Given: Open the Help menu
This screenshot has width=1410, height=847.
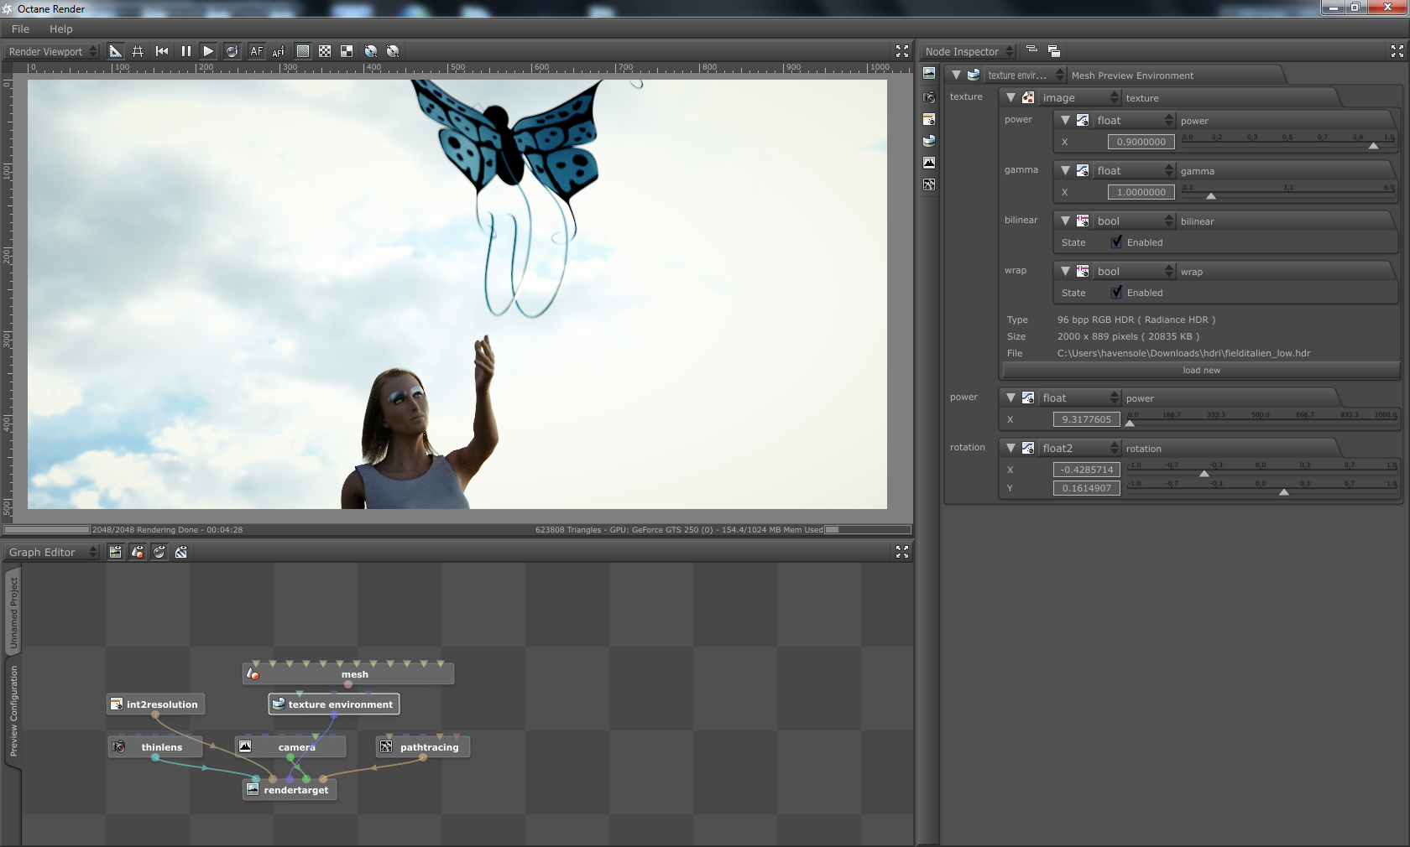Looking at the screenshot, I should tap(60, 29).
